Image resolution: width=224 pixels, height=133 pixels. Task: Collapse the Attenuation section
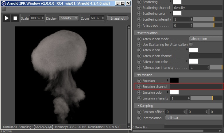(x=138, y=33)
